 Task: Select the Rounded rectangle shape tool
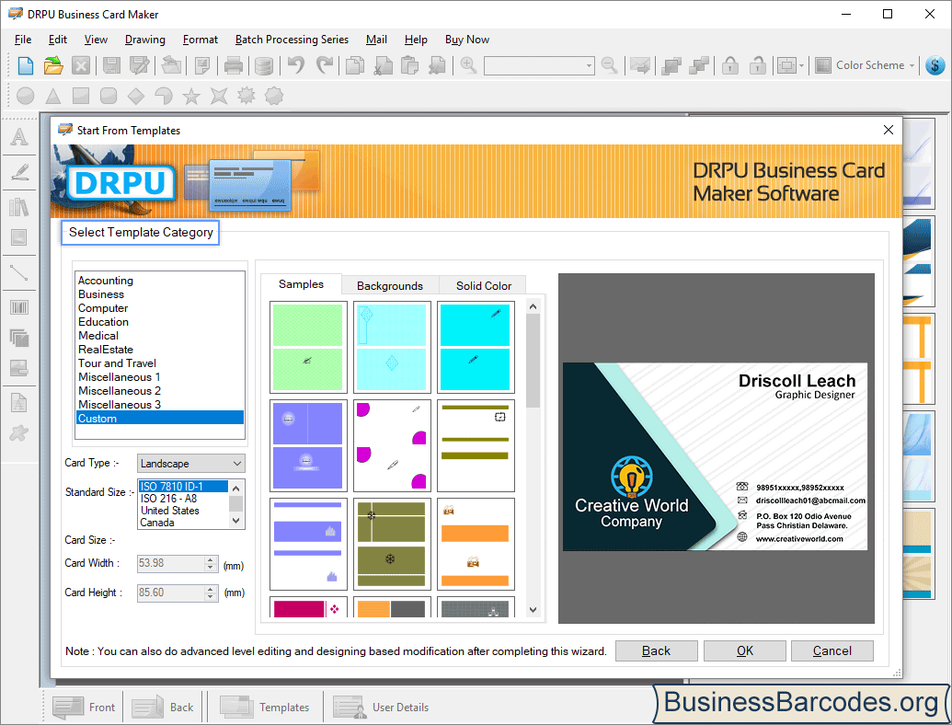click(x=108, y=96)
